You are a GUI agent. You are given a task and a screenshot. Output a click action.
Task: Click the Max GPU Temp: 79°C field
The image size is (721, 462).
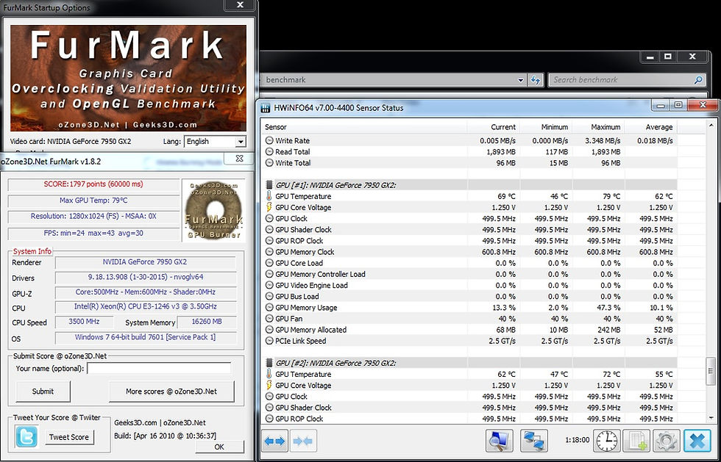pyautogui.click(x=93, y=201)
